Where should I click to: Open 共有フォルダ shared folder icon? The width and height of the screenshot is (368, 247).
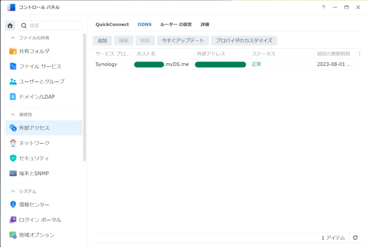[x=13, y=51]
